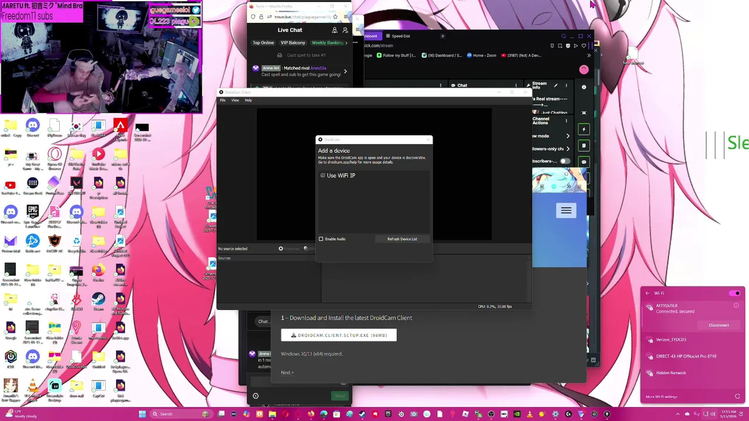Bookmark the Trovo chat page with star icon
The height and width of the screenshot is (421, 749).
point(335,17)
